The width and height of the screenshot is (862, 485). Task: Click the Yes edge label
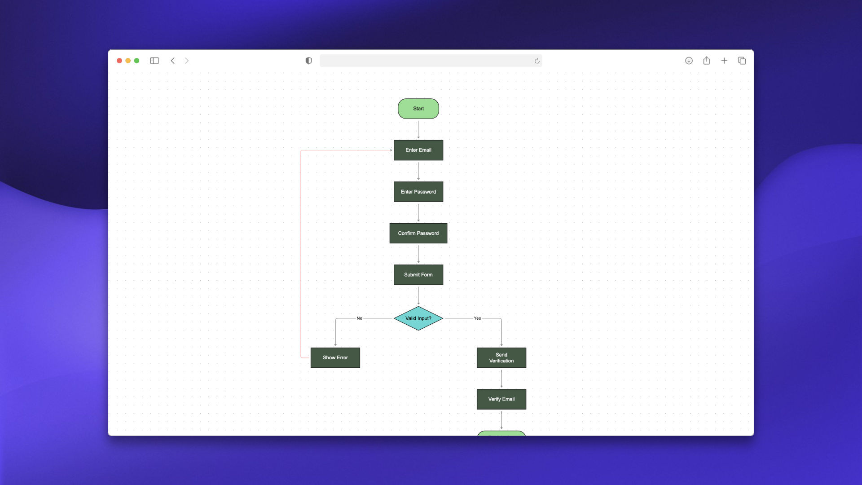(477, 318)
